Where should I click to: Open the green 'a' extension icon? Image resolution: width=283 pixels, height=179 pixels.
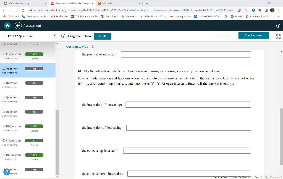tap(253, 10)
